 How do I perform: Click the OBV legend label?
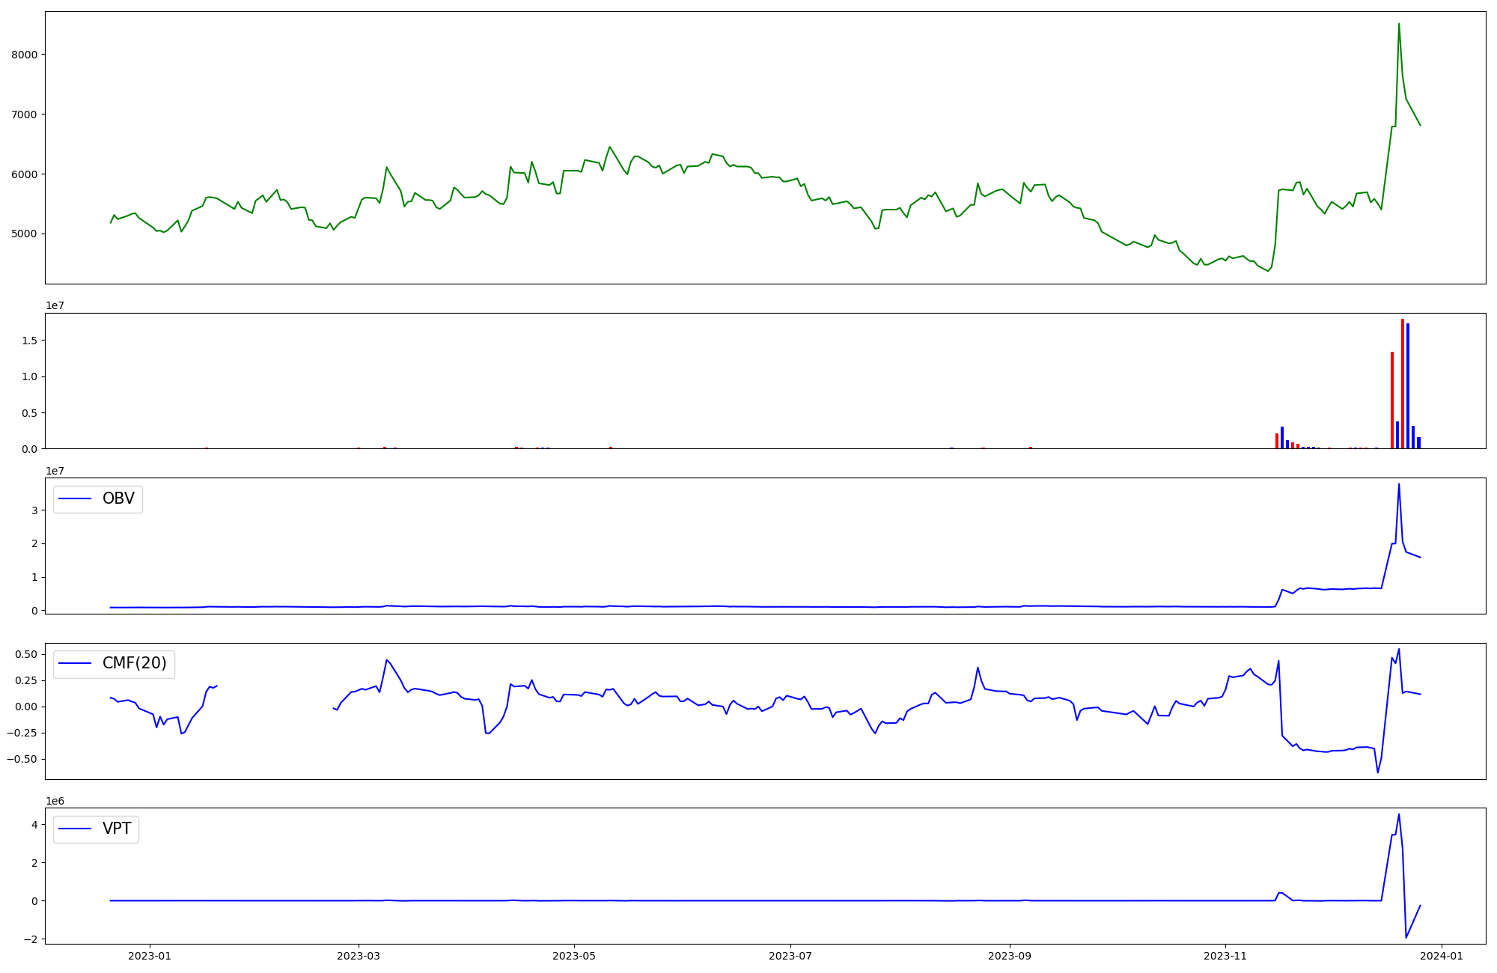tap(118, 498)
